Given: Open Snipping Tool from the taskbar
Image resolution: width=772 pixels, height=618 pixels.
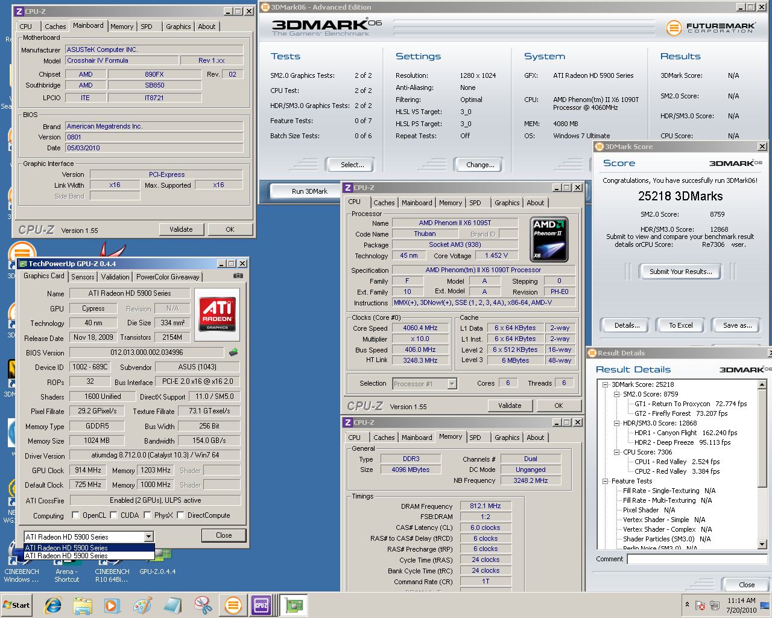Looking at the screenshot, I should (203, 605).
